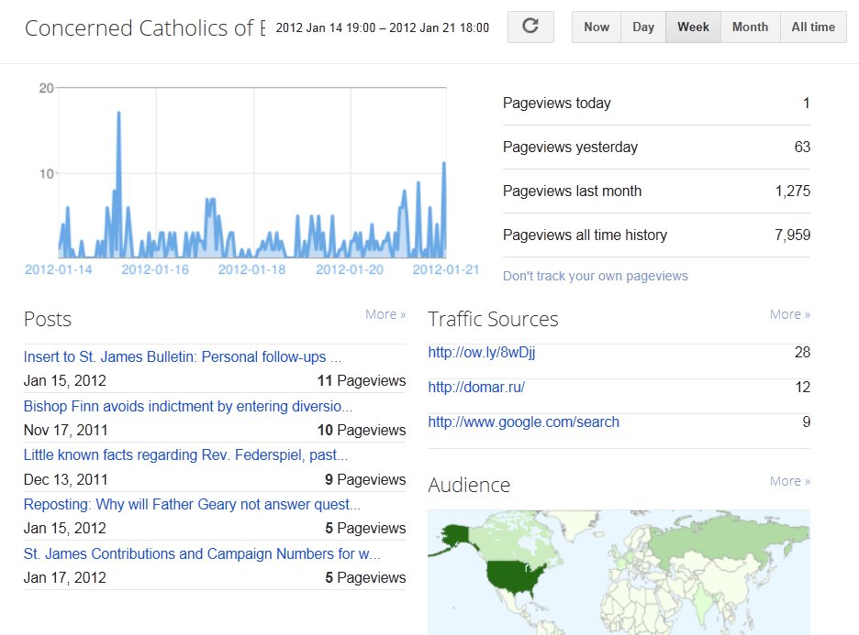Screen dimensions: 859x635
Task: Click the tallest peak on pageviews chart
Action: point(118,115)
